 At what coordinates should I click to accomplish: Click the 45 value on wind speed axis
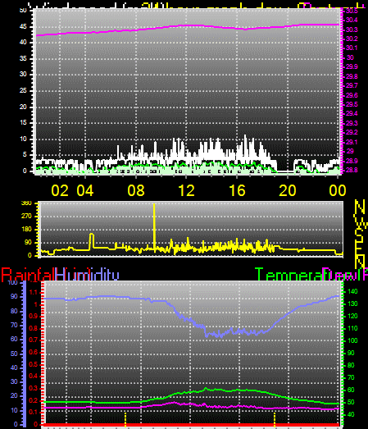tap(23, 26)
